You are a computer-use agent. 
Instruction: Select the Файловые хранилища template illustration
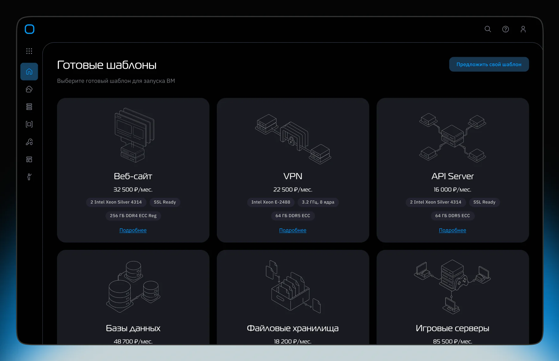[293, 287]
